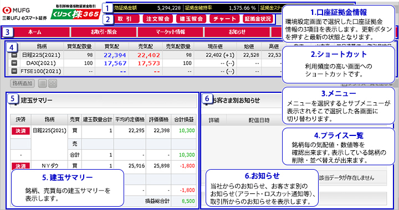Remove 日経225(2021) using its minus icon
The image size is (399, 210).
tap(14, 55)
